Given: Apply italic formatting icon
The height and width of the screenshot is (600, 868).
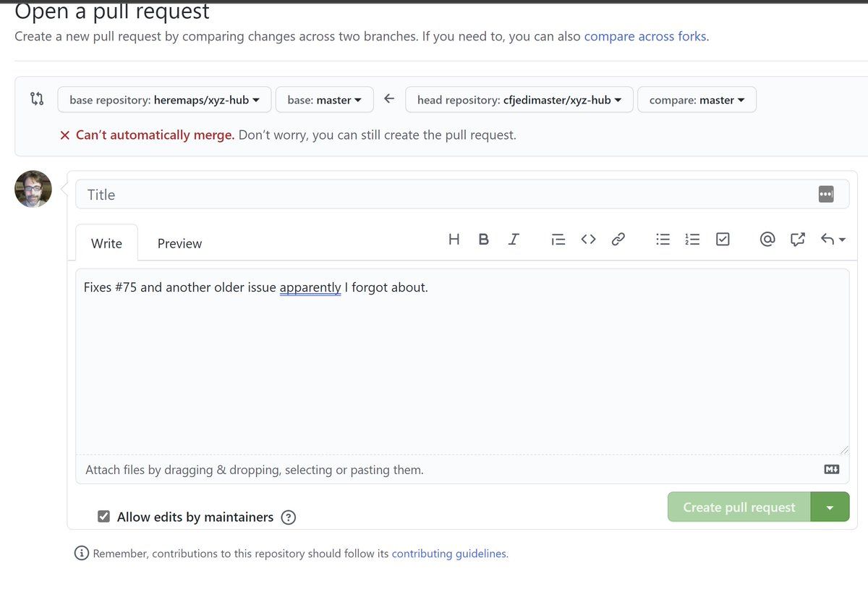Looking at the screenshot, I should coord(514,240).
